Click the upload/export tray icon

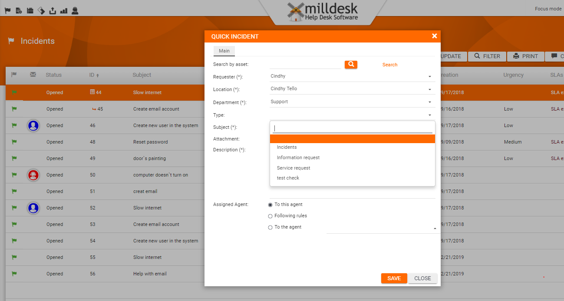coord(53,10)
